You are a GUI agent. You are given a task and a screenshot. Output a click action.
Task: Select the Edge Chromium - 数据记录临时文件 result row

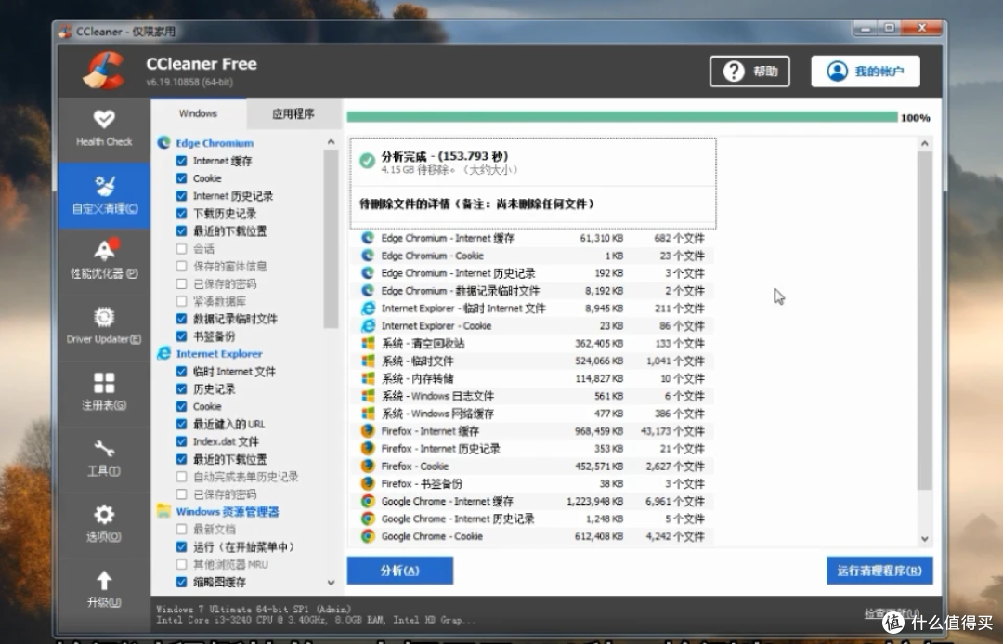[x=533, y=291]
